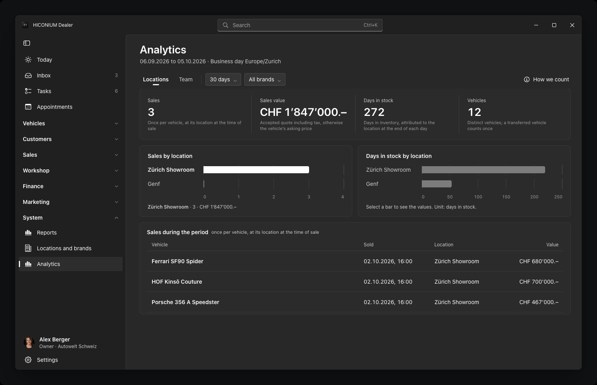Toggle the sidebar collapse icon

(x=27, y=43)
